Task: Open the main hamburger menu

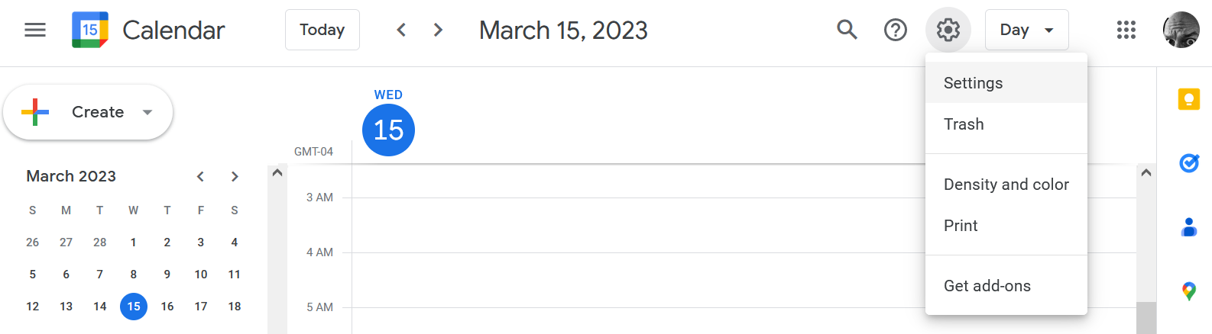Action: coord(35,30)
